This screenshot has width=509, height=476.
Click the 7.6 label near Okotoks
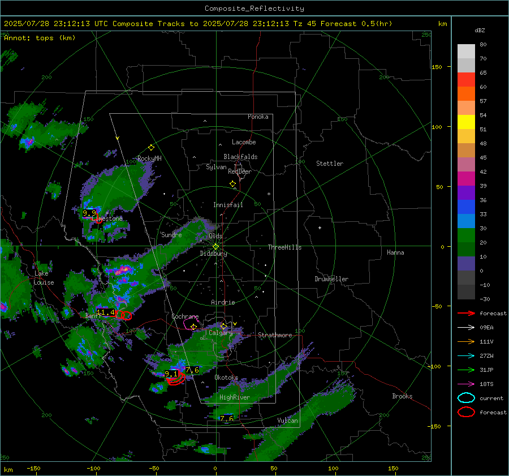(x=192, y=370)
